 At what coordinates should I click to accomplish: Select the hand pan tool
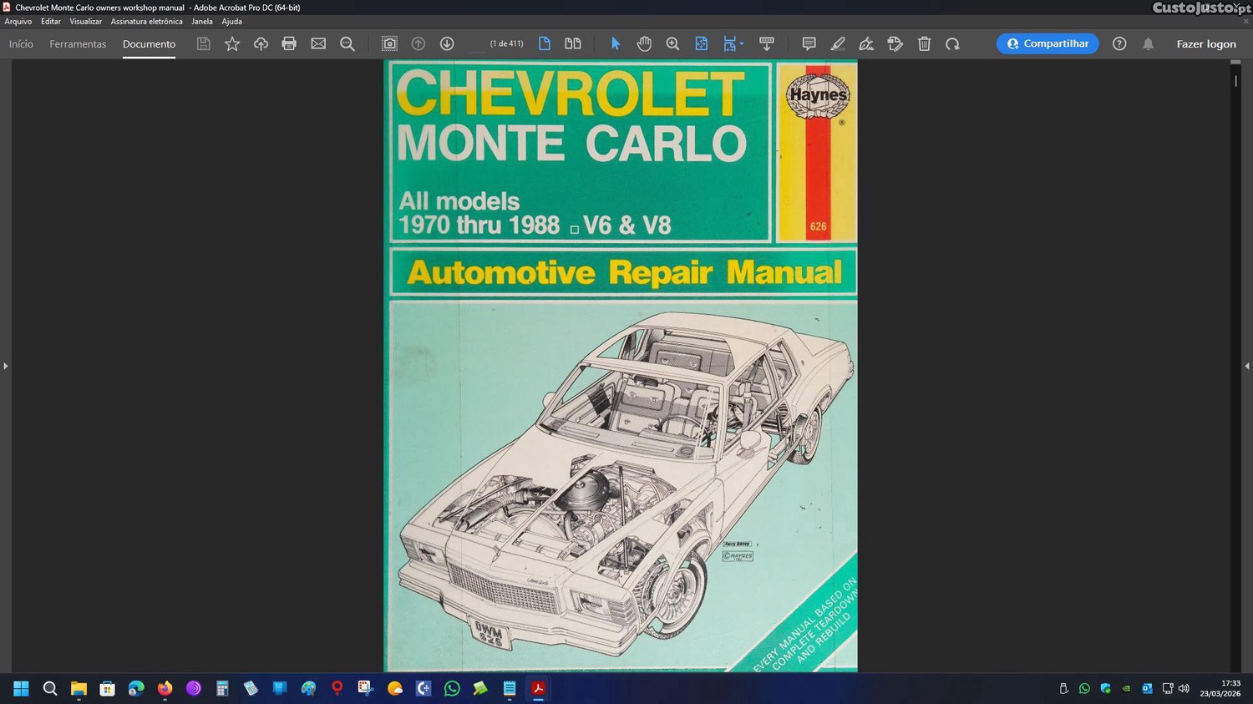644,43
